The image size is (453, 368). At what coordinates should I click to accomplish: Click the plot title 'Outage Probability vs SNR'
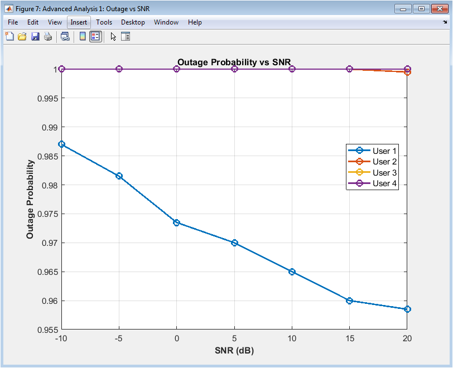point(234,62)
